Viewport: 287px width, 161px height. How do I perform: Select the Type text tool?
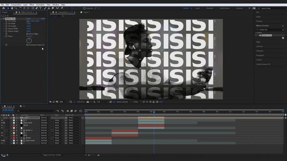point(40,8)
